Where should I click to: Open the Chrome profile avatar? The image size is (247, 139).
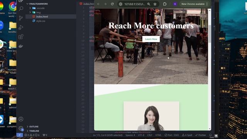pyautogui.click(x=175, y=4)
